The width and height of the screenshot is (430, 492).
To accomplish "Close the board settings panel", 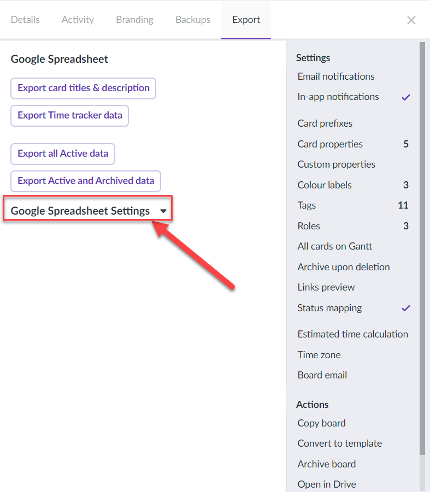I will (411, 20).
